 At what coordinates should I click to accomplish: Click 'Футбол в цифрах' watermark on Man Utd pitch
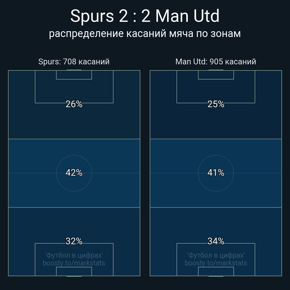click(x=216, y=255)
